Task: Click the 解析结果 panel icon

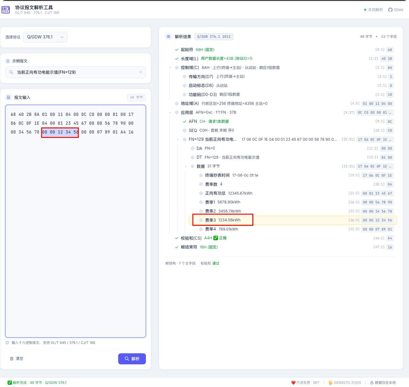Action: tap(169, 37)
